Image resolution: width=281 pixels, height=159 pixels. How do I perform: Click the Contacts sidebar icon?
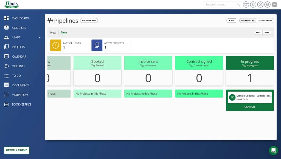pyautogui.click(x=7, y=28)
